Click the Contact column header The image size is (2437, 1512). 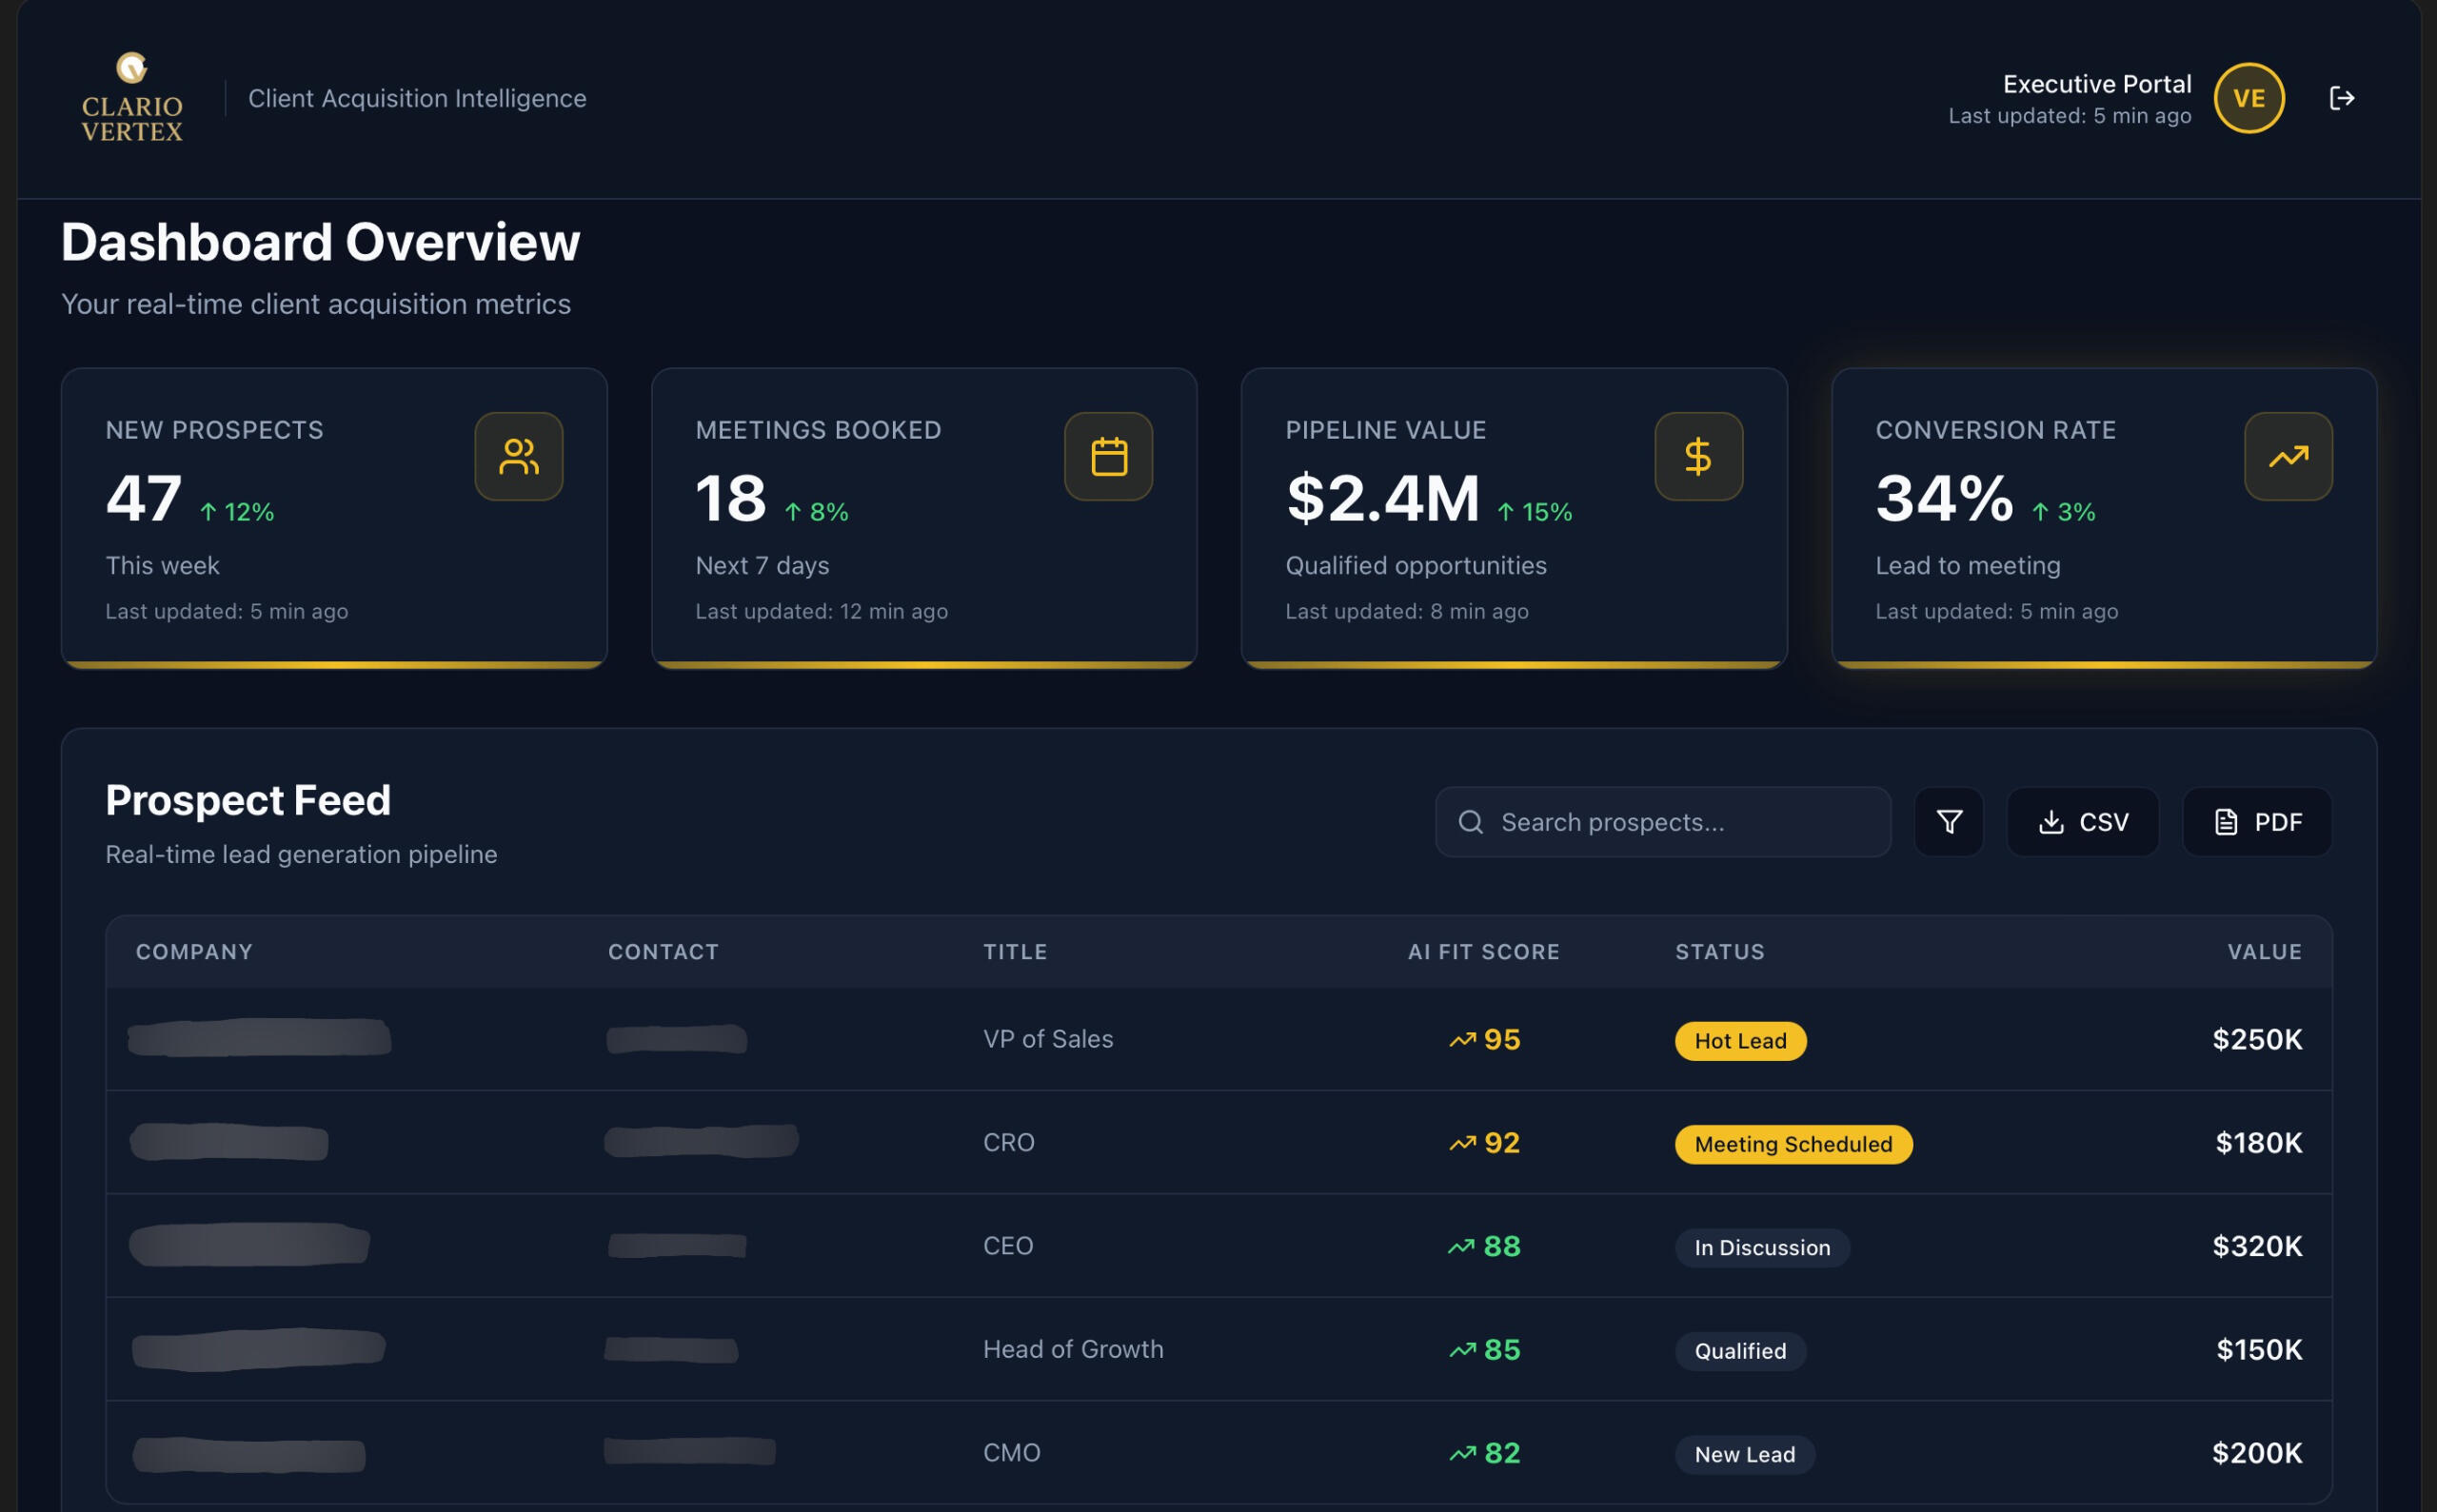(x=663, y=952)
